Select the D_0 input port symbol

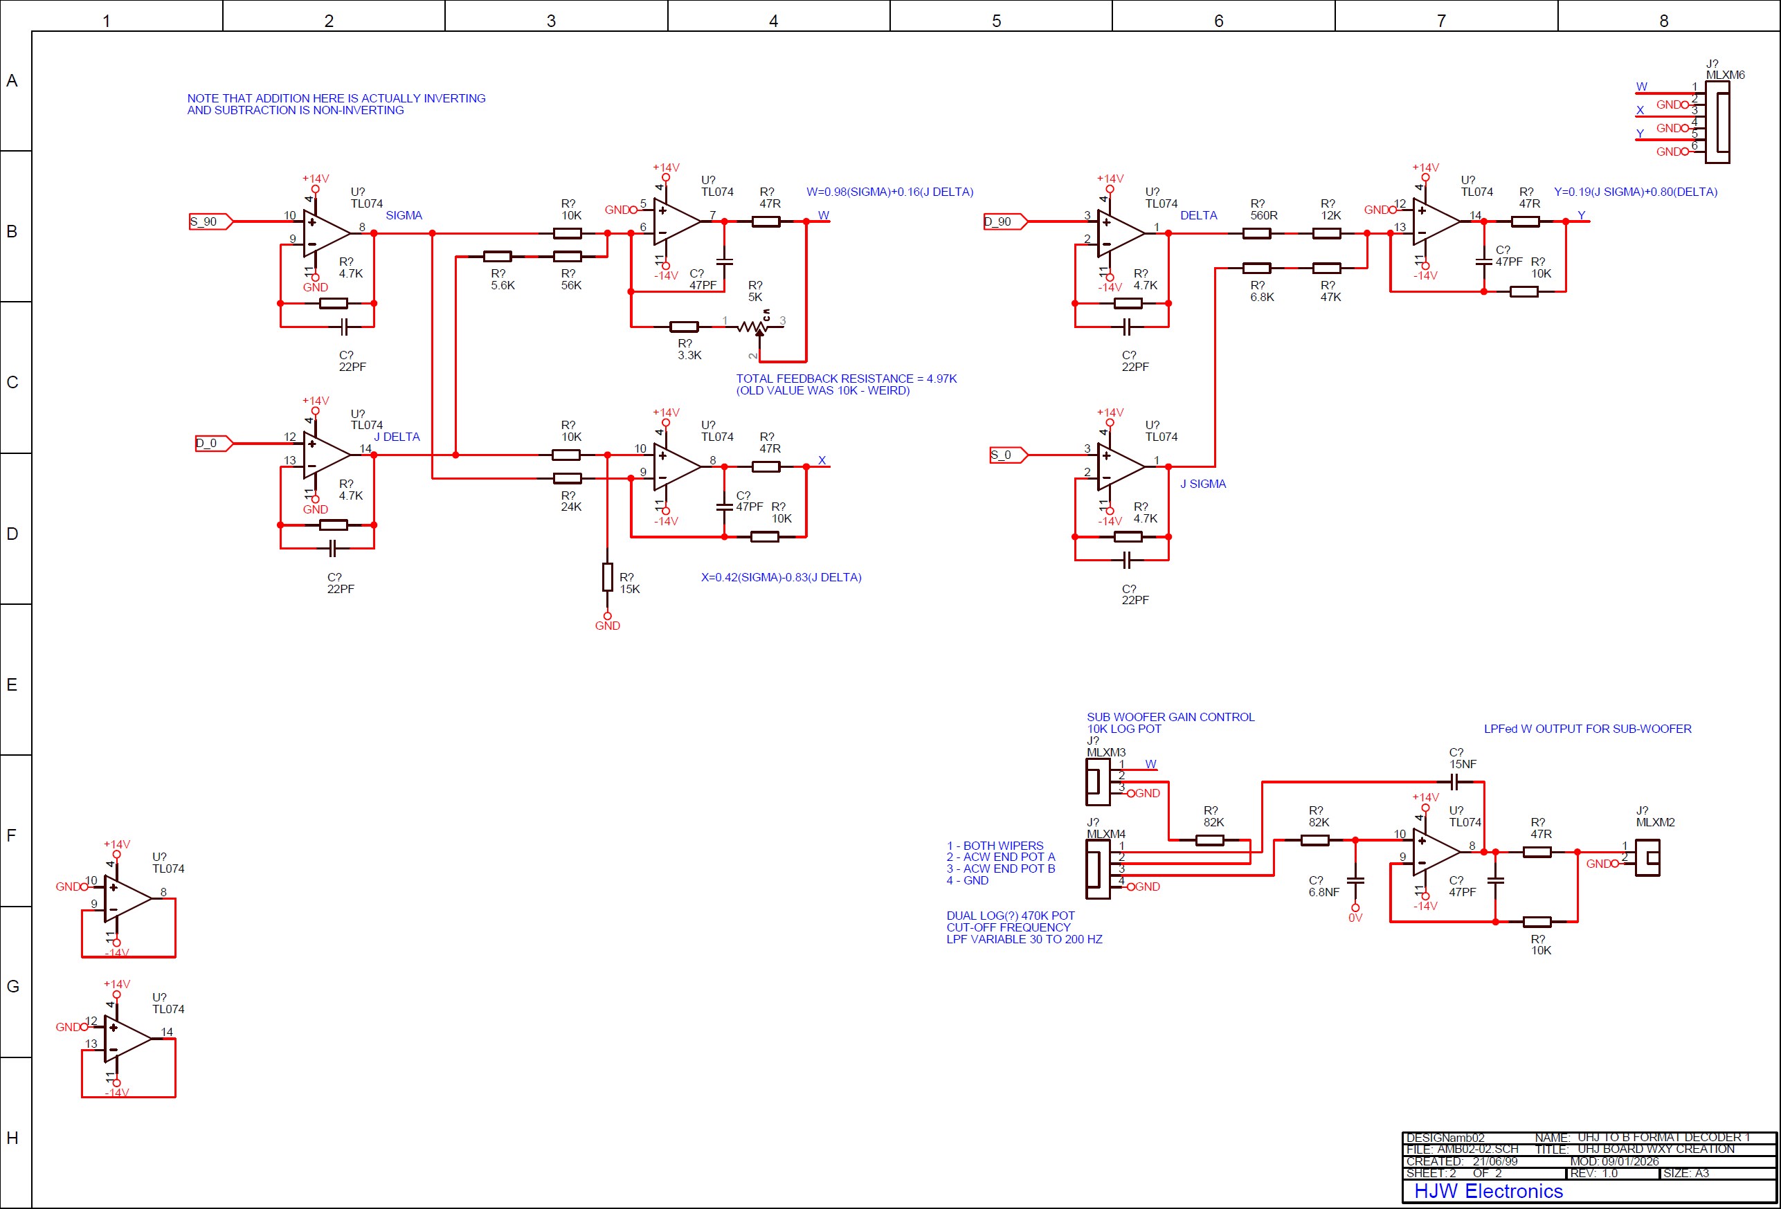[x=213, y=443]
